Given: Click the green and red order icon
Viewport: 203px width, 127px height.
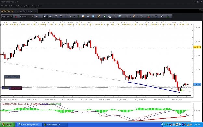Looking at the screenshot, I should [x=149, y=16].
